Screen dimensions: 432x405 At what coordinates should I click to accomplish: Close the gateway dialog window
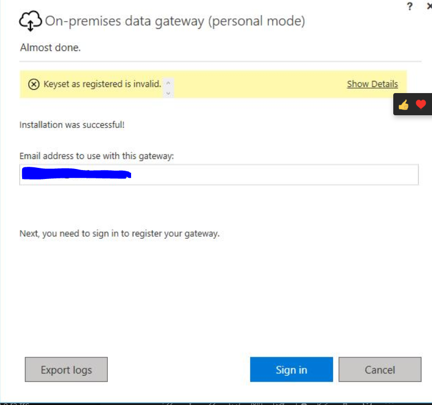(x=429, y=7)
